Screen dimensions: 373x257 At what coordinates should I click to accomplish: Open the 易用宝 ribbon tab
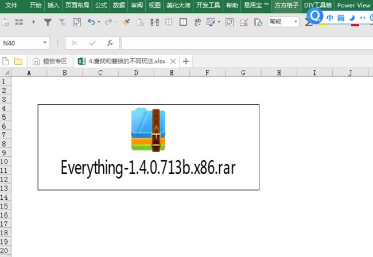tap(256, 5)
